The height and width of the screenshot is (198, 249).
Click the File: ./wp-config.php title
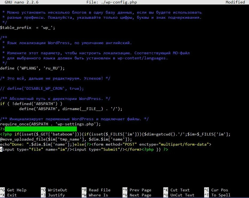point(112,2)
